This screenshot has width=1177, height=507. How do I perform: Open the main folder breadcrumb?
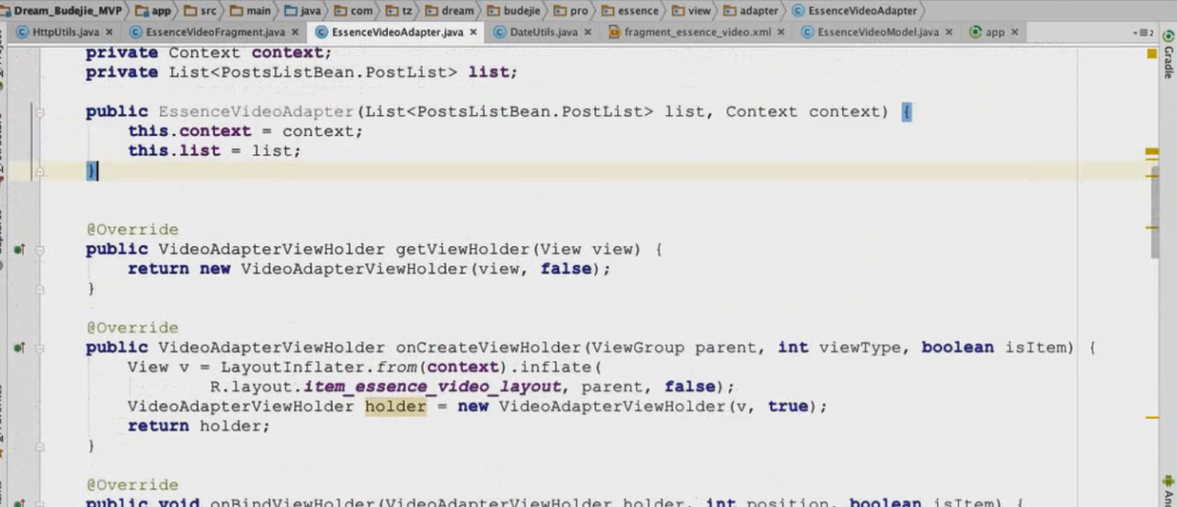click(250, 11)
